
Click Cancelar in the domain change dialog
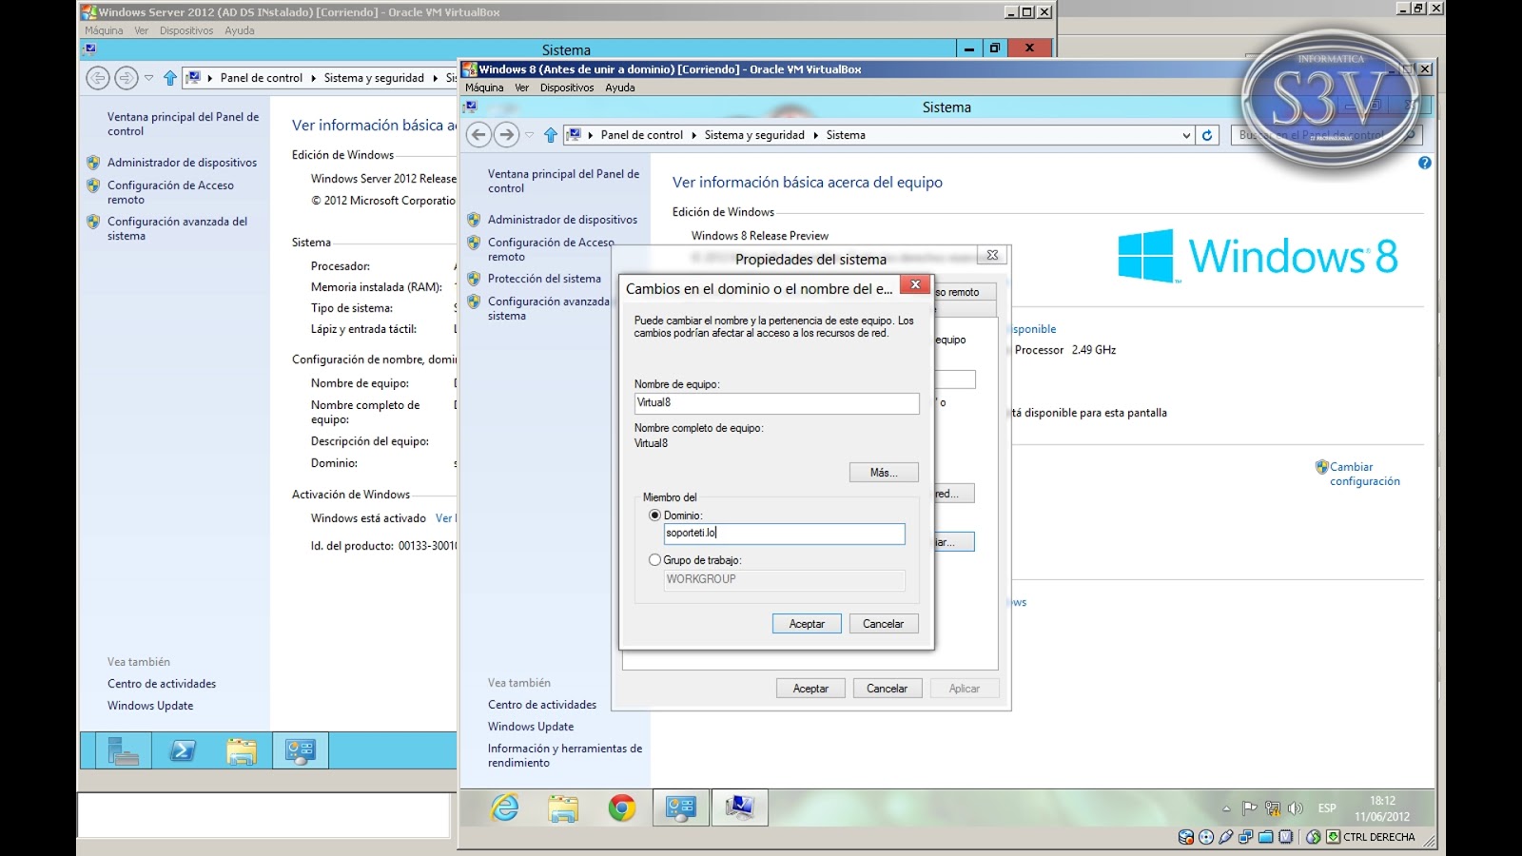tap(883, 624)
